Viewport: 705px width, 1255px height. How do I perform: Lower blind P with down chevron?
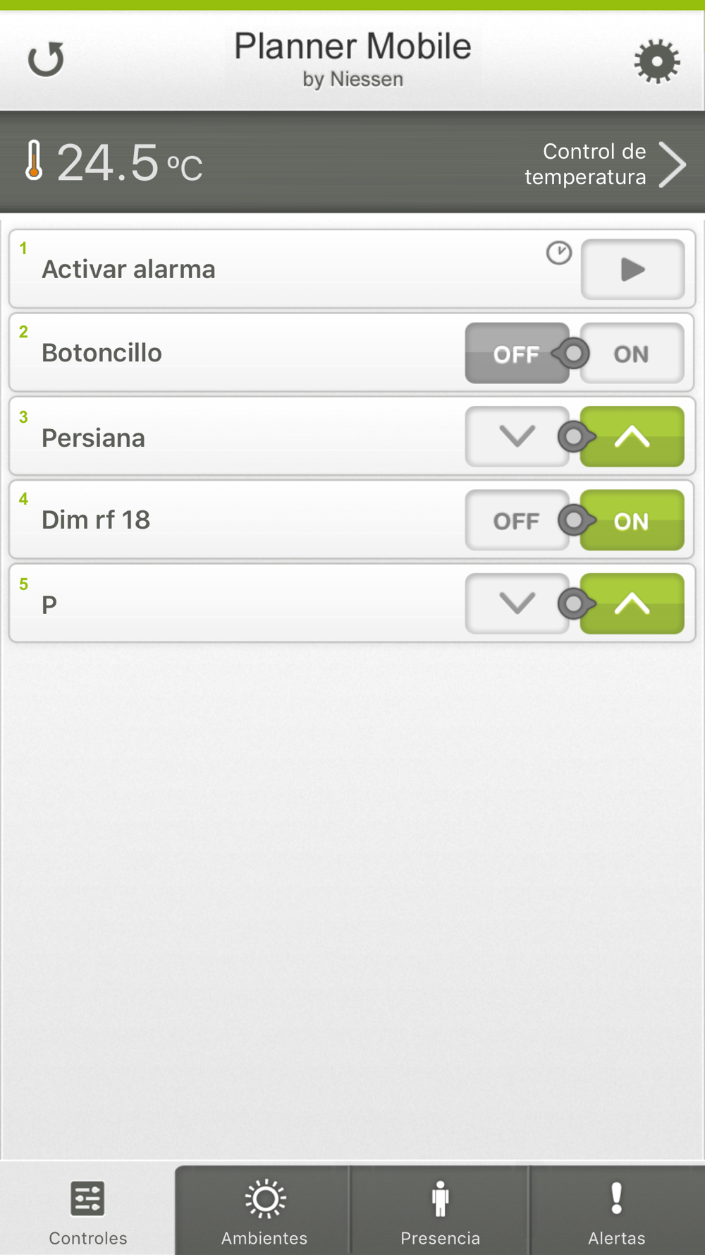pyautogui.click(x=517, y=604)
